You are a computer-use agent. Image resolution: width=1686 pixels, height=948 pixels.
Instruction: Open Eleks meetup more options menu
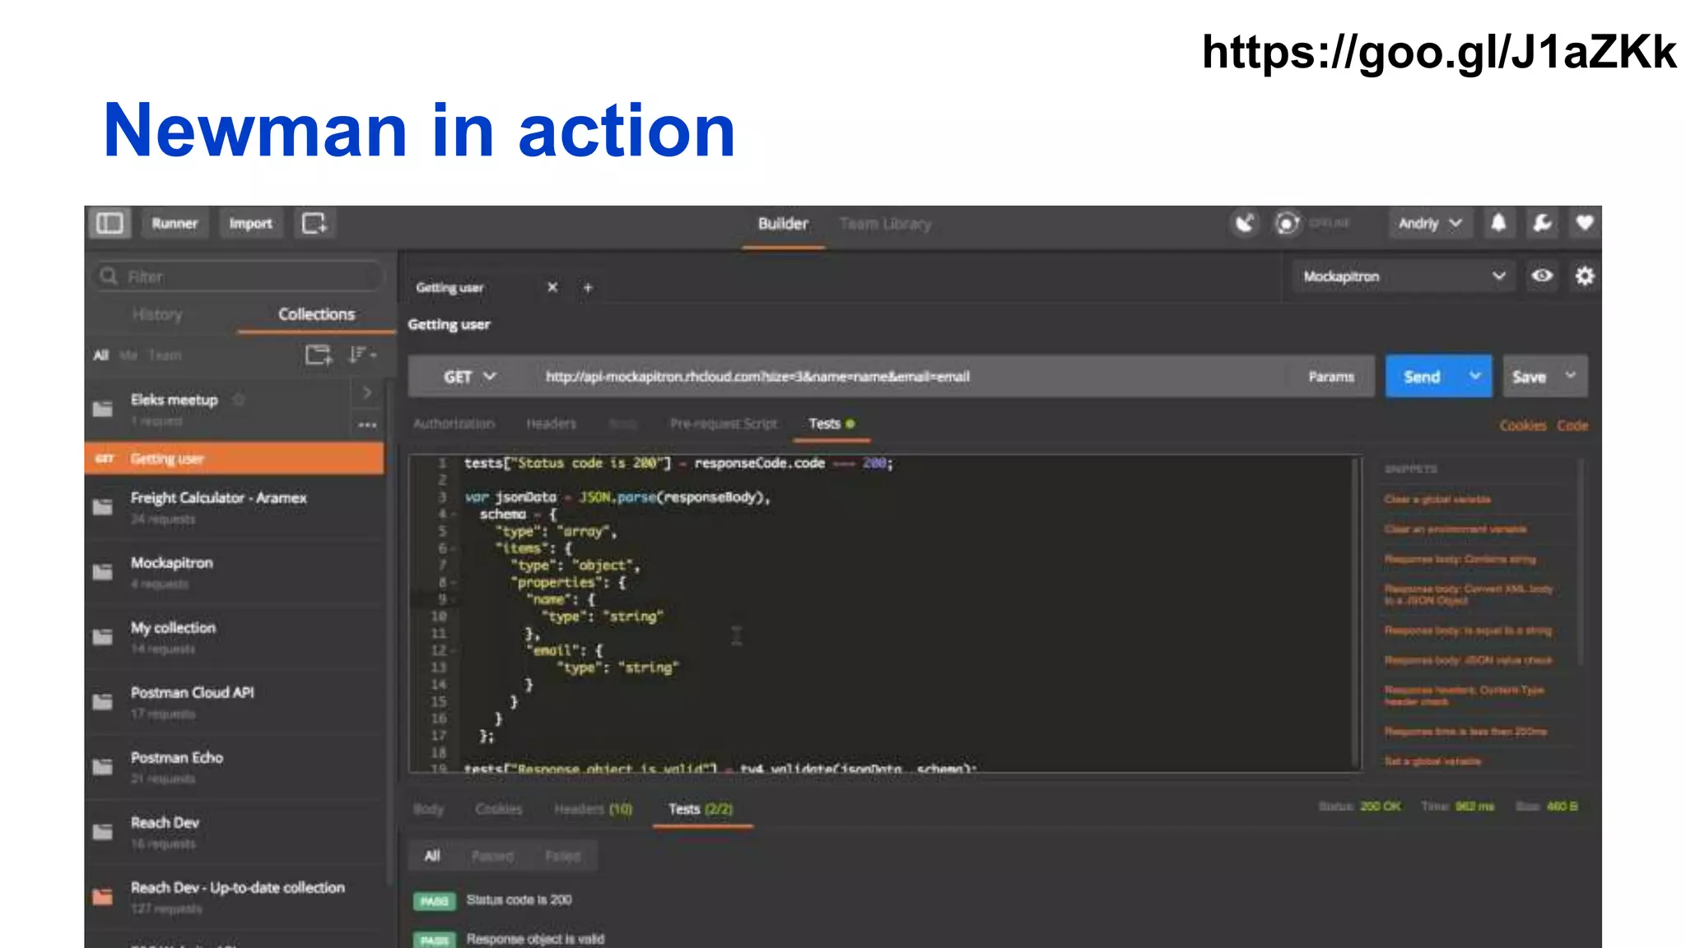click(367, 425)
